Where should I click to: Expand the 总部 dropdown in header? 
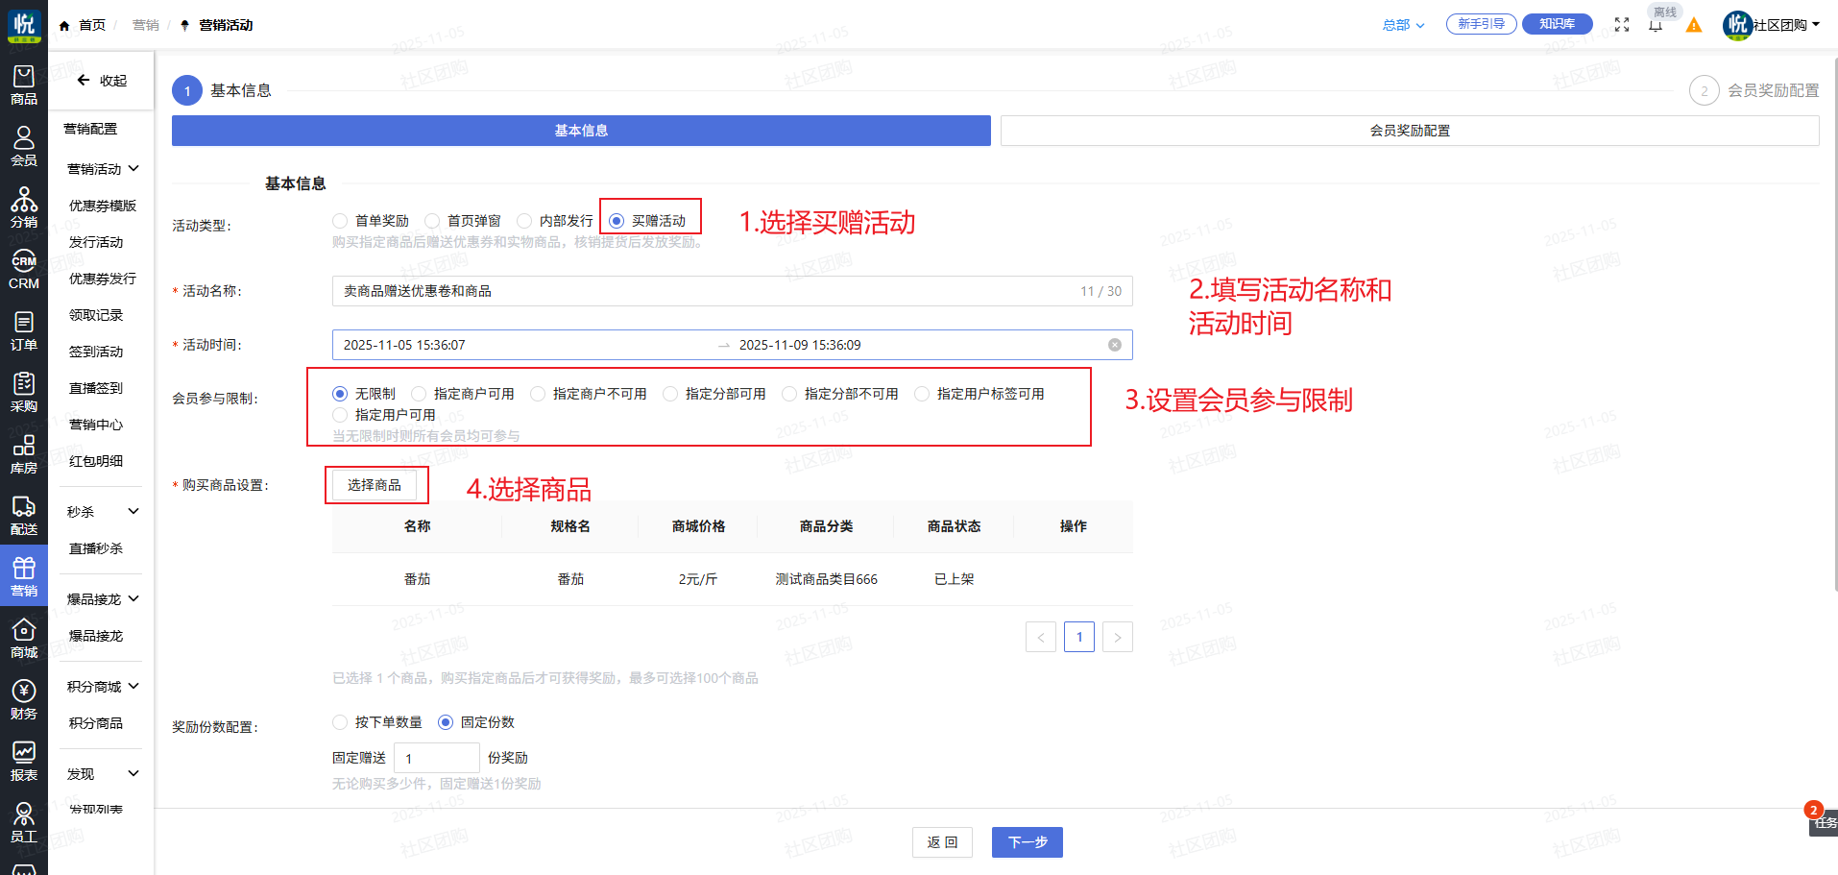coord(1403,25)
